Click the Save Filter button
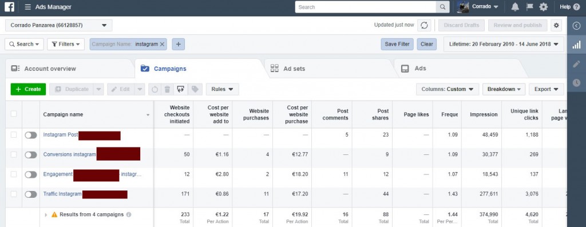 [397, 44]
